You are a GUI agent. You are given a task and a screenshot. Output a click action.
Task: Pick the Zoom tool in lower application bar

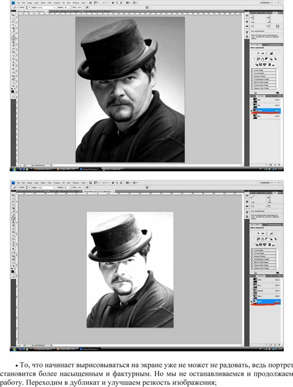(117, 183)
